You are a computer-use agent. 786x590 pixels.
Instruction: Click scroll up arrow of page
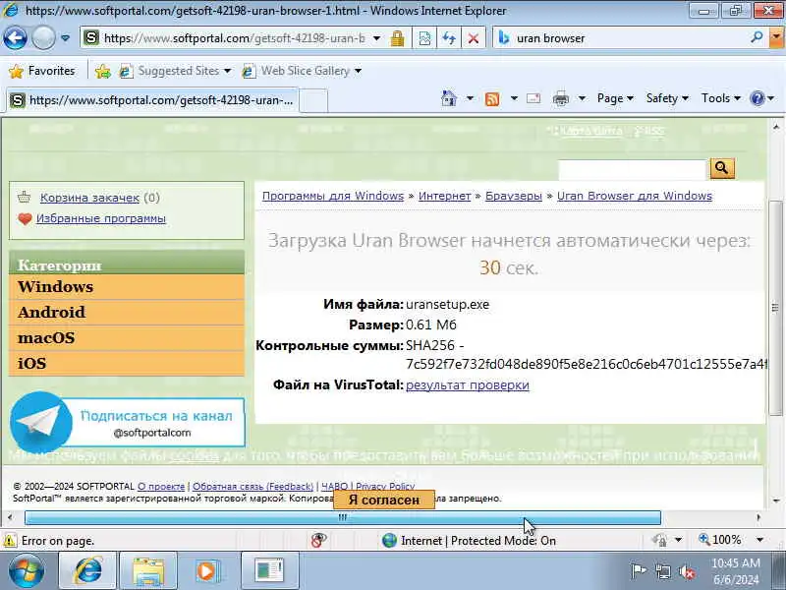(776, 127)
